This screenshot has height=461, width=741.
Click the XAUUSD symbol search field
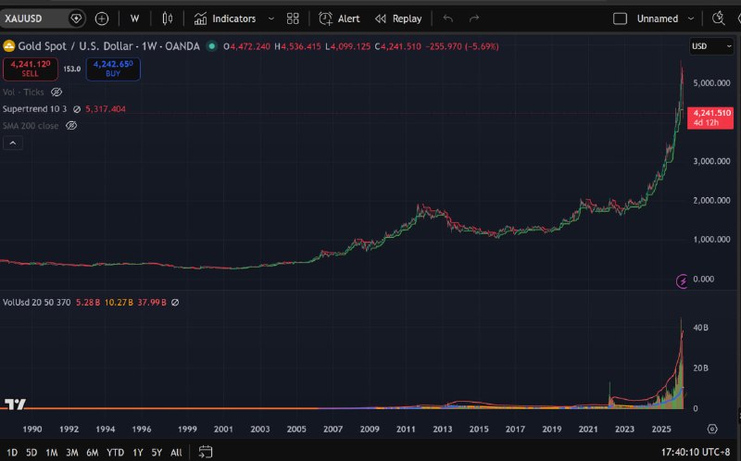[x=33, y=19]
